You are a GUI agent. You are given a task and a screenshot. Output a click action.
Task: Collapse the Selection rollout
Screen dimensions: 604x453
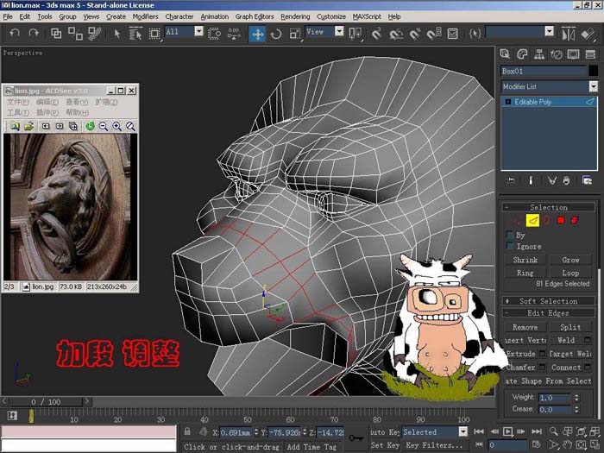[548, 207]
